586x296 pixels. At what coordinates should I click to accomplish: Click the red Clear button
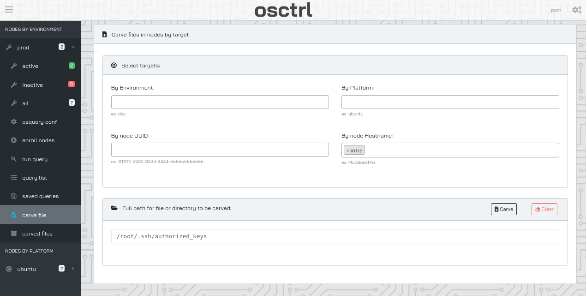pos(544,209)
